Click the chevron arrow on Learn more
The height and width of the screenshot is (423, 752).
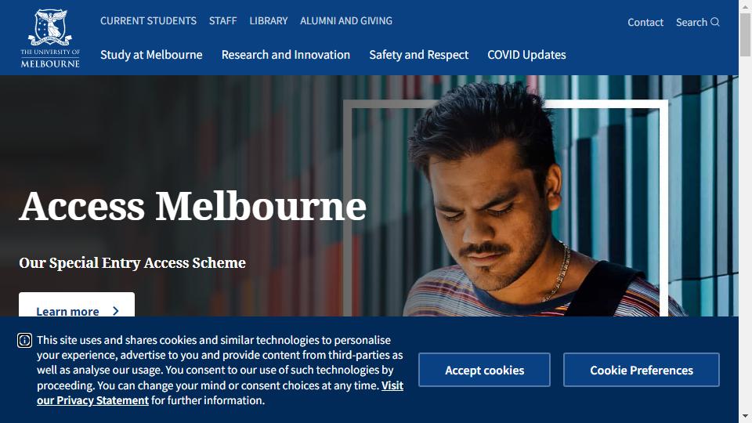[x=116, y=311]
